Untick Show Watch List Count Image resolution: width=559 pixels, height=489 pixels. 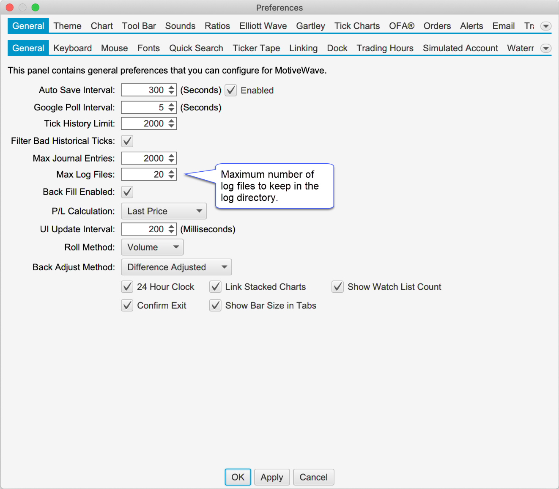(x=337, y=287)
